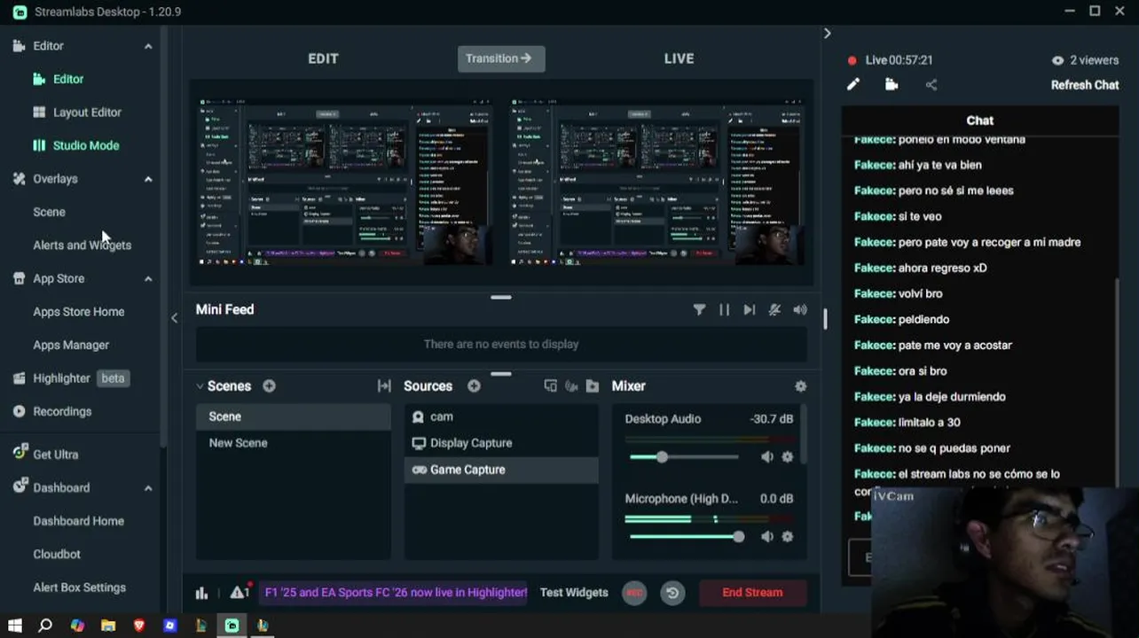Open Cloudbot in the sidebar
This screenshot has width=1139, height=638.
point(57,555)
